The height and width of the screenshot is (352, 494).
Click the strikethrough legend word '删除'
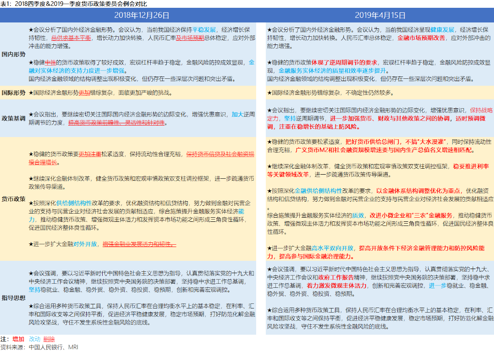coord(49,339)
